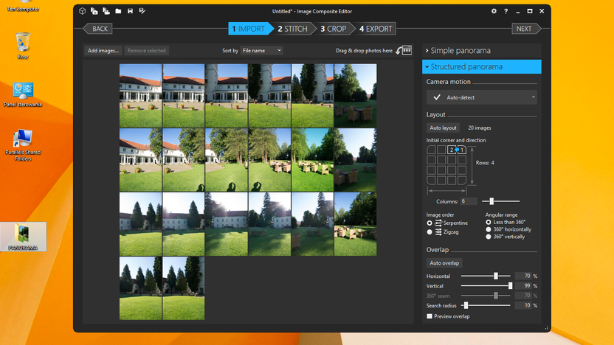Collapse the Structured panorama section
614x345 pixels.
(482, 67)
